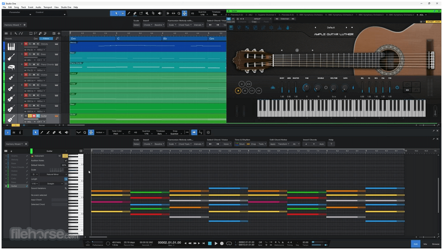Switch the editor to Score view

(20, 132)
